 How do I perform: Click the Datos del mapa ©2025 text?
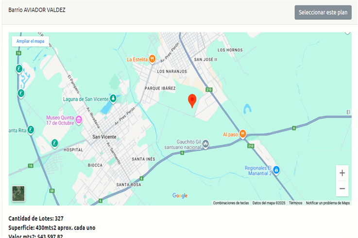tap(269, 203)
